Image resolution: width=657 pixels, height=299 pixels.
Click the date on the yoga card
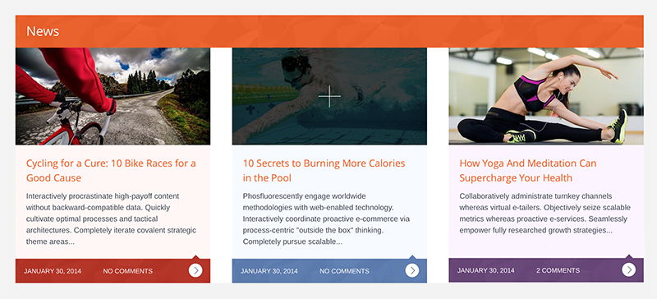(485, 270)
